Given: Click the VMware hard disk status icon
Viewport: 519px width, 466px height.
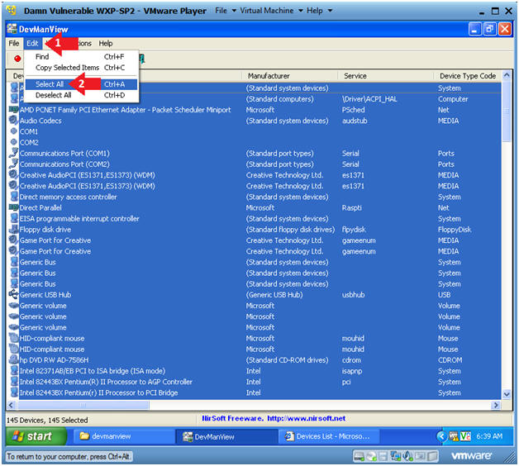Looking at the screenshot, I should click(x=359, y=456).
